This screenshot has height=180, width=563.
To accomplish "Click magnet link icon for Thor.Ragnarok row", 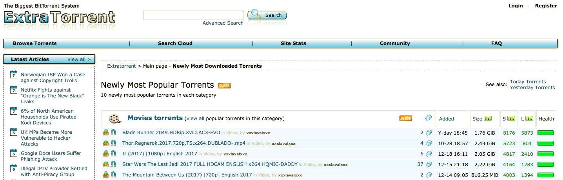I will 113,143.
